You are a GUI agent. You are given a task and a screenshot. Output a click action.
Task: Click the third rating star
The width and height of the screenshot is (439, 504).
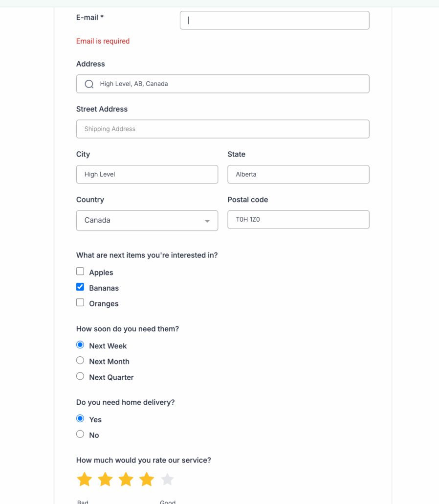tap(126, 480)
